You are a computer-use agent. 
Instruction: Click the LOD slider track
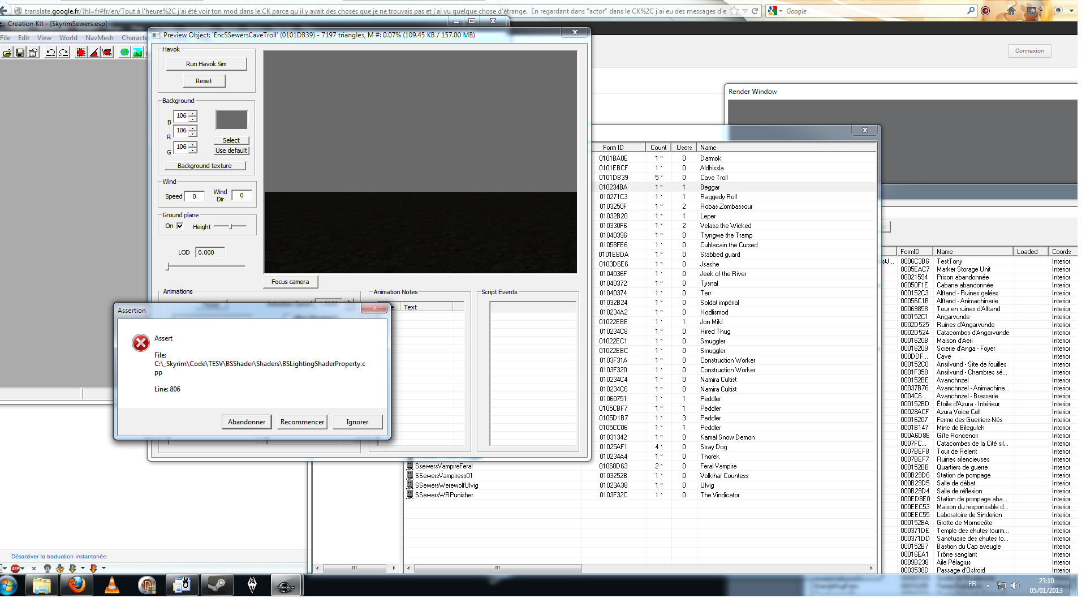(206, 266)
